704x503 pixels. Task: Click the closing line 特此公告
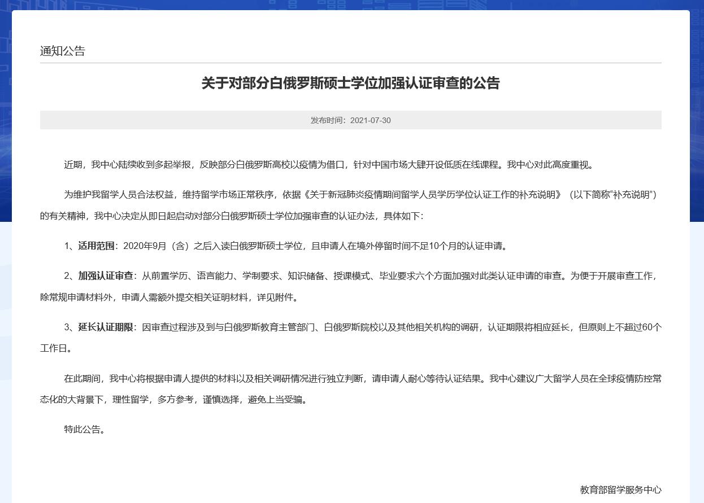click(84, 430)
